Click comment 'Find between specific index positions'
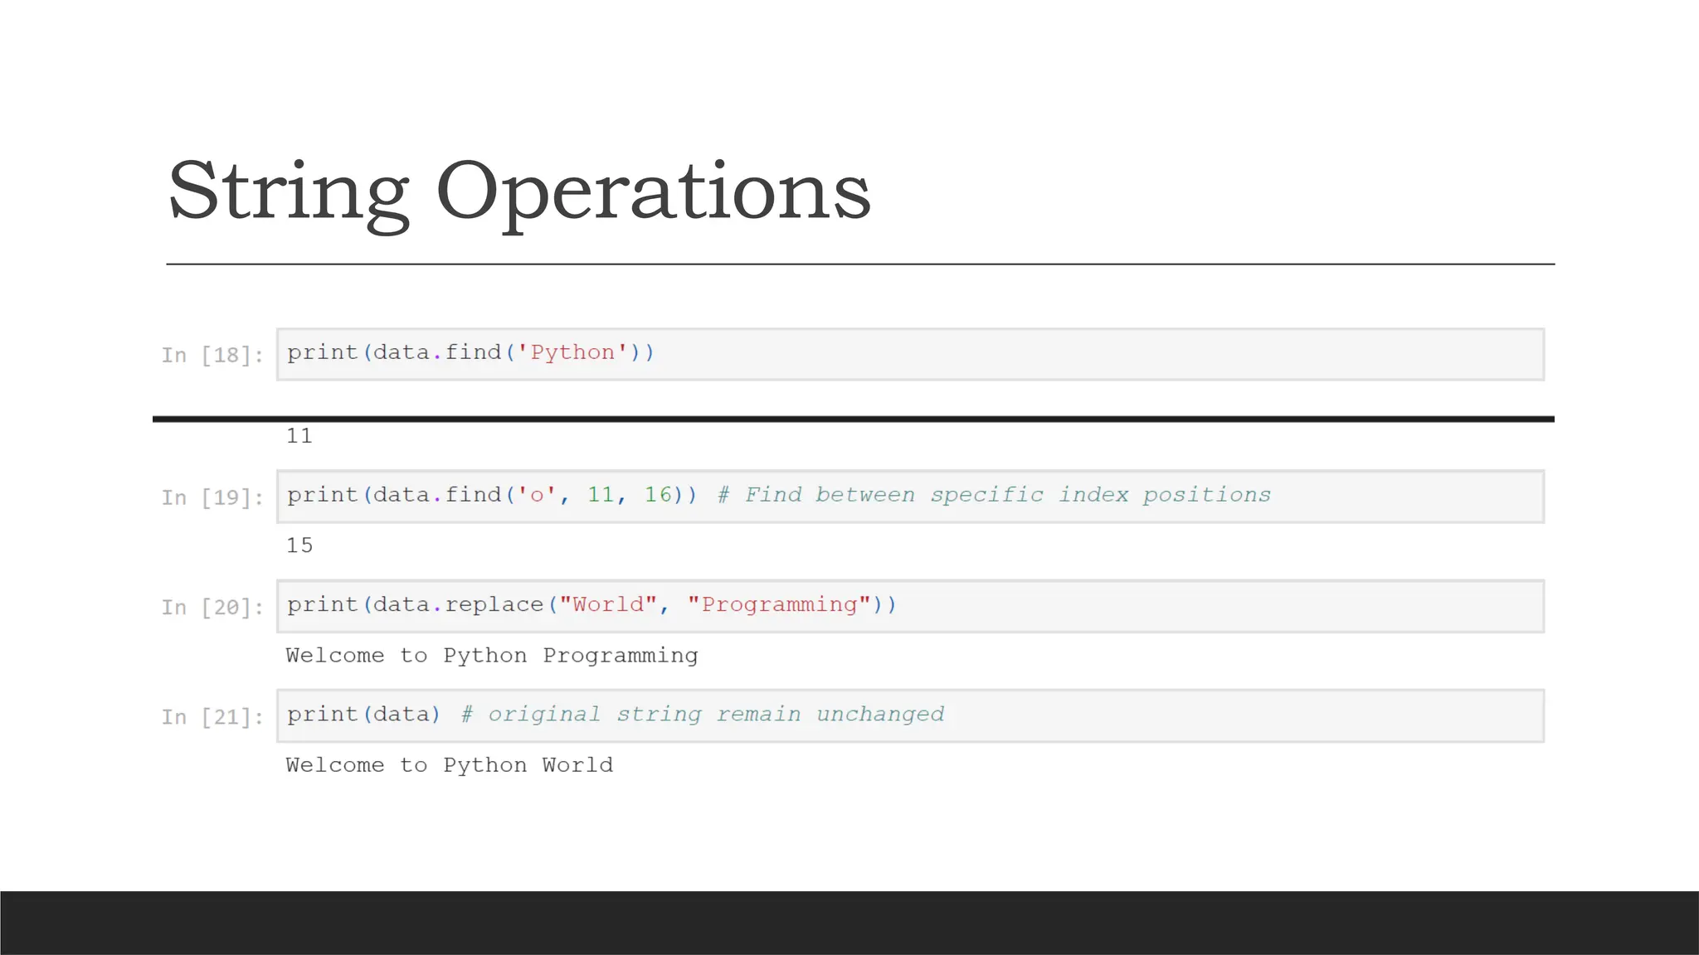Image resolution: width=1699 pixels, height=955 pixels. (x=994, y=496)
